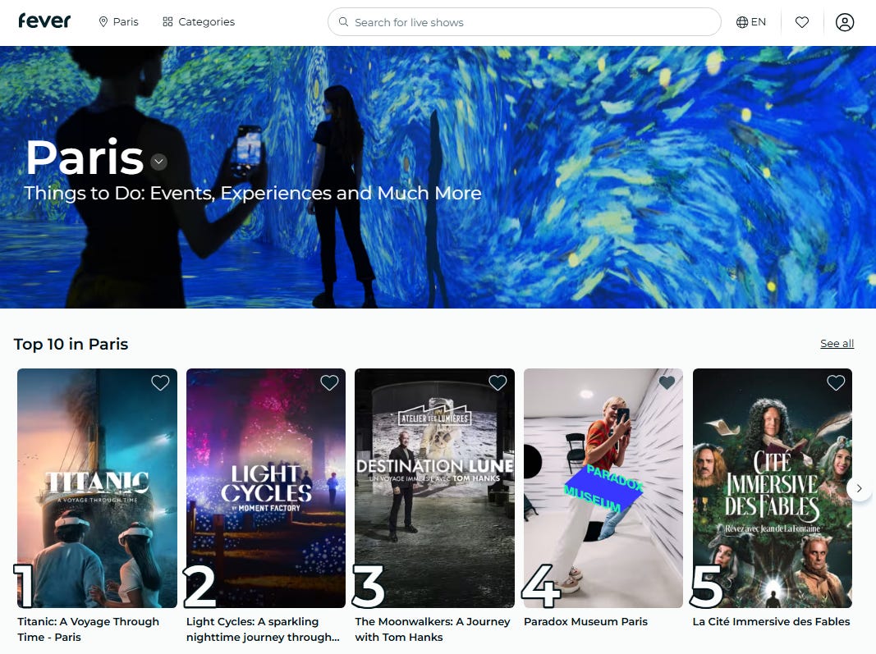Image resolution: width=876 pixels, height=654 pixels.
Task: Open the Titanic A Voyage Through Time thumbnail
Action: [97, 488]
